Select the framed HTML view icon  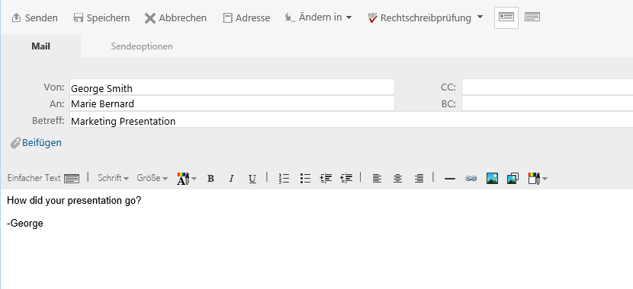(506, 17)
